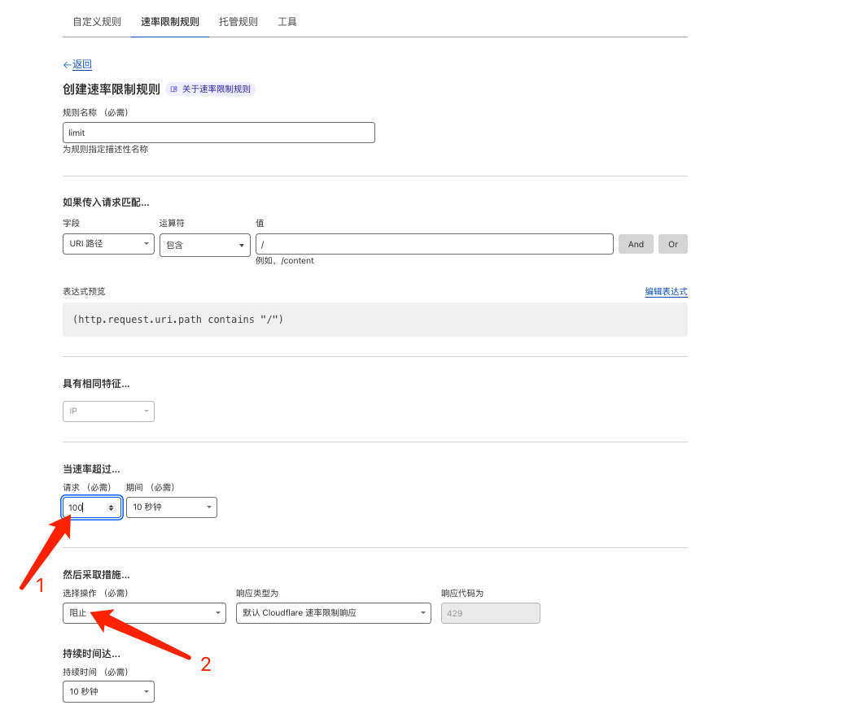Click the 请求 number field showing 100
This screenshot has height=714, width=853.
[x=85, y=507]
